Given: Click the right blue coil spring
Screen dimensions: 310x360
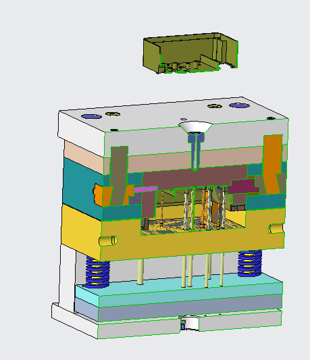Looking at the screenshot, I should (x=250, y=263).
